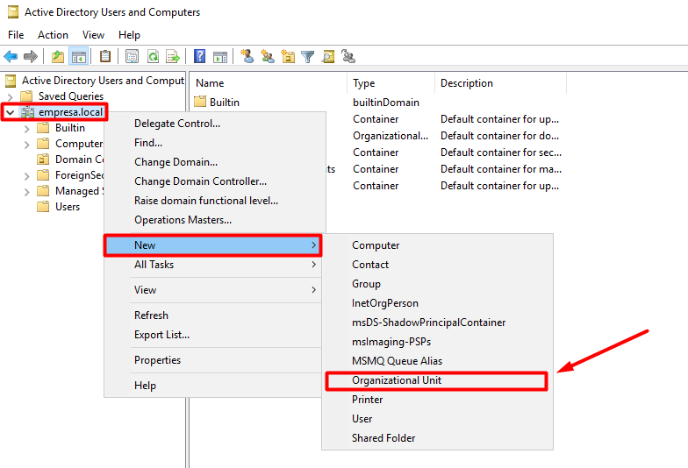Open Properties from the toolbar icon

pos(132,56)
